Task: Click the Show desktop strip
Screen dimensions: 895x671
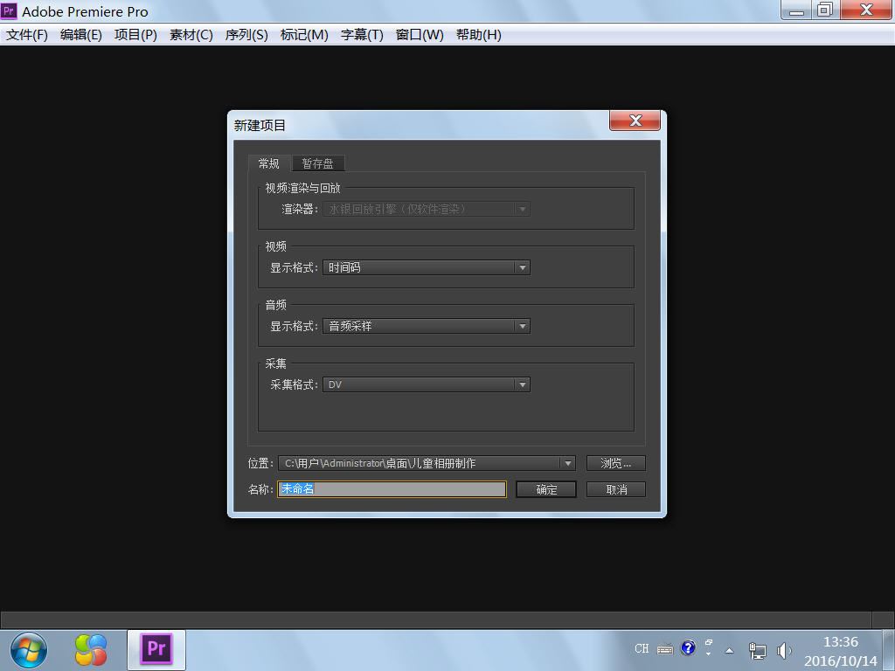Action: click(889, 650)
